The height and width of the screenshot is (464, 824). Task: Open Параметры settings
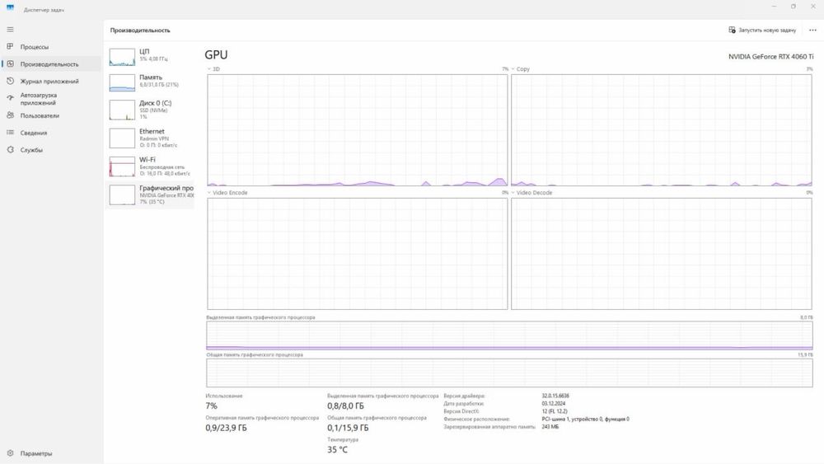click(x=50, y=453)
